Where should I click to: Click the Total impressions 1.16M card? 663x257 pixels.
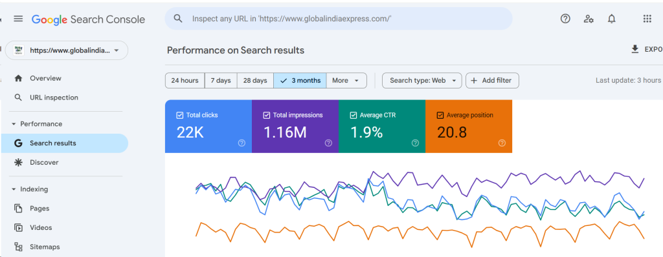click(295, 126)
